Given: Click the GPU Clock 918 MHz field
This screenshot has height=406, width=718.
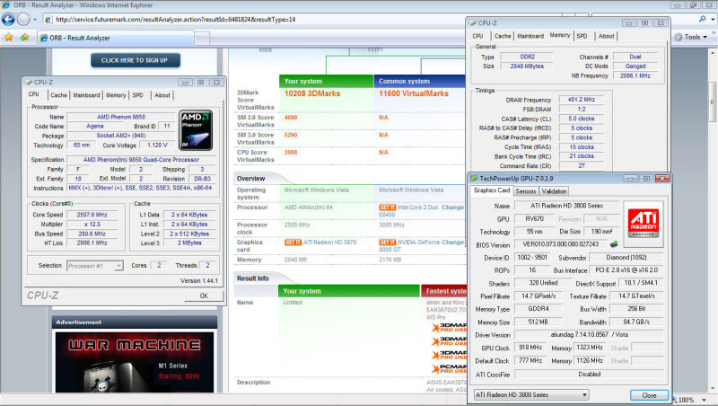Looking at the screenshot, I should tap(530, 348).
